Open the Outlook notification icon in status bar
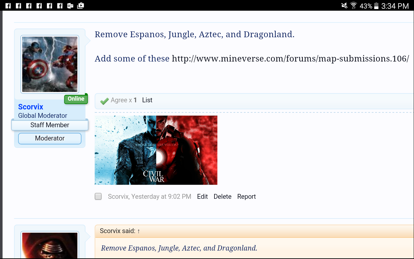The height and width of the screenshot is (259, 414). pyautogui.click(x=70, y=6)
